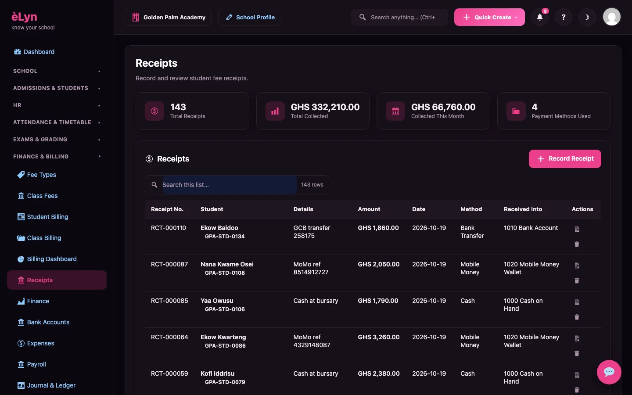Click the Billing Dashboard pie chart icon
This screenshot has height=395, width=632.
(x=21, y=259)
